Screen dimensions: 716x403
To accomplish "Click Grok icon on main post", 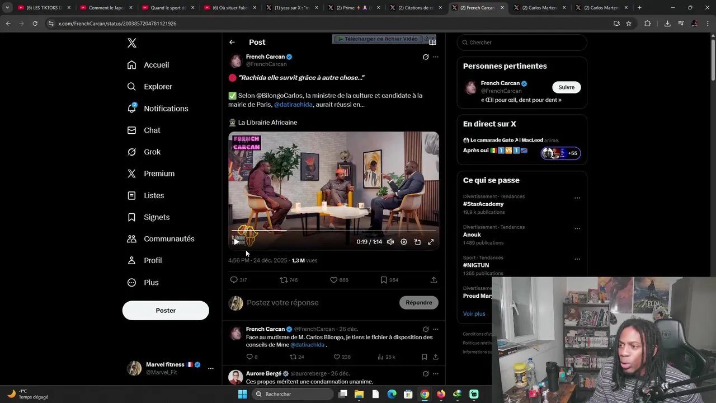I will [x=426, y=57].
